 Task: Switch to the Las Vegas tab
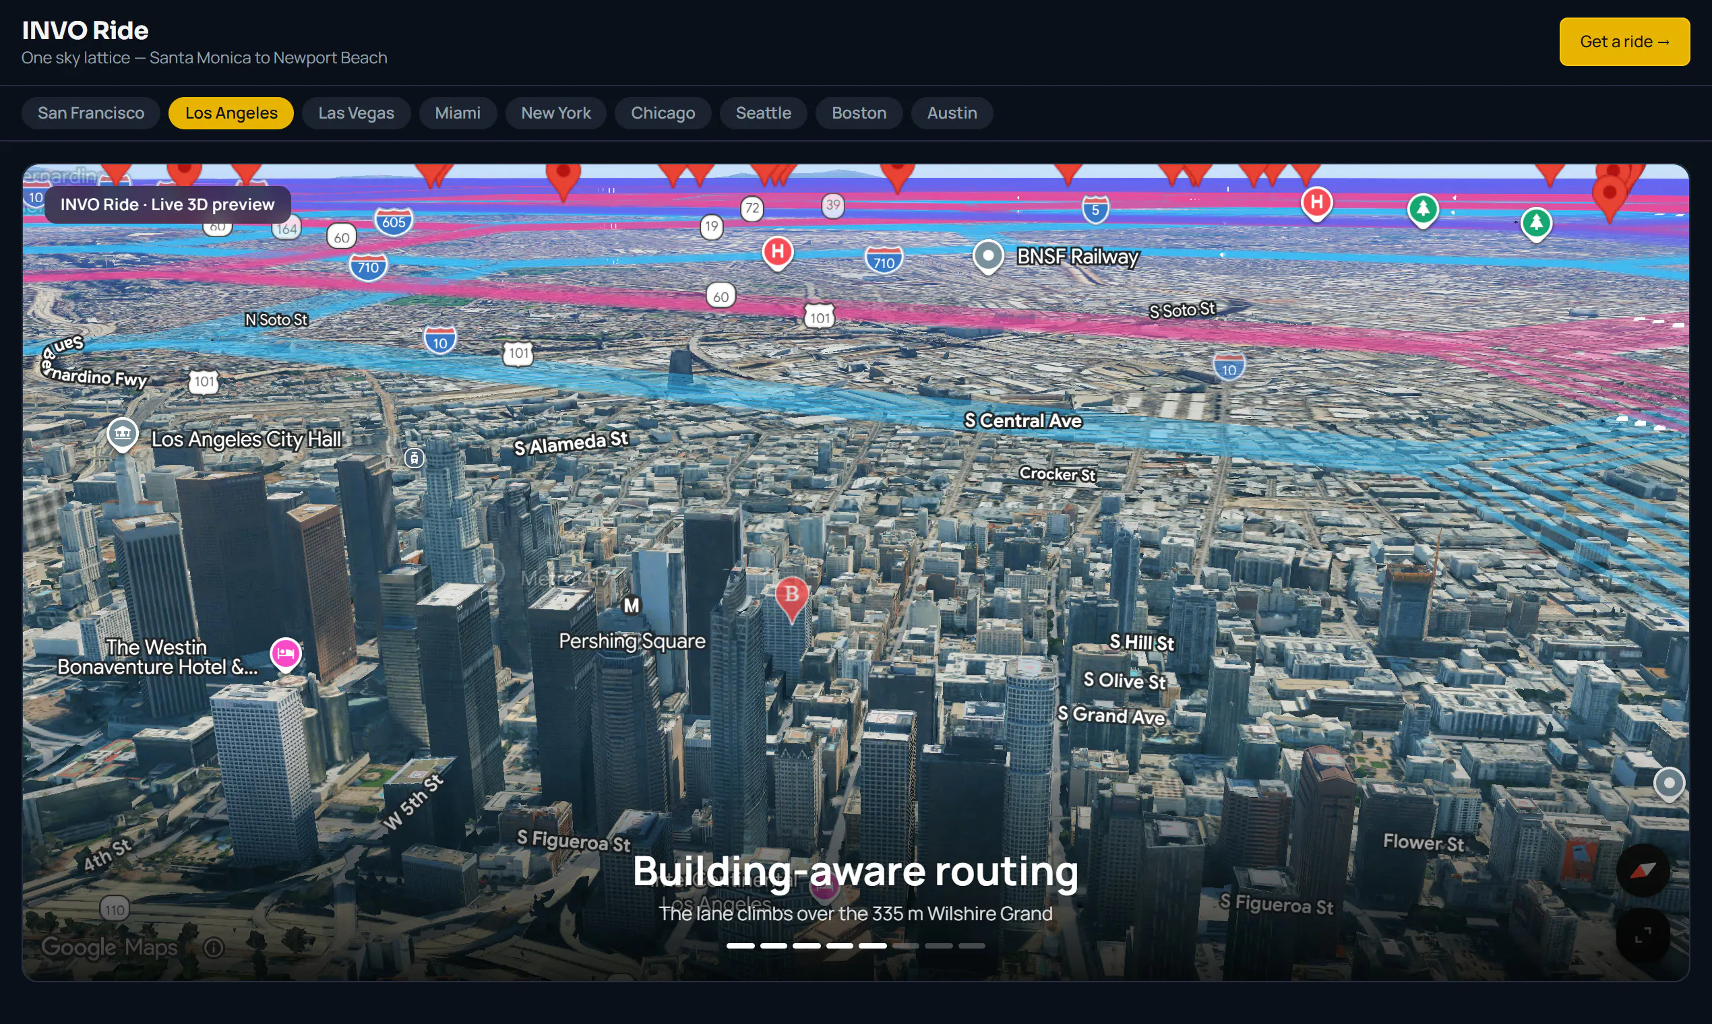(355, 113)
